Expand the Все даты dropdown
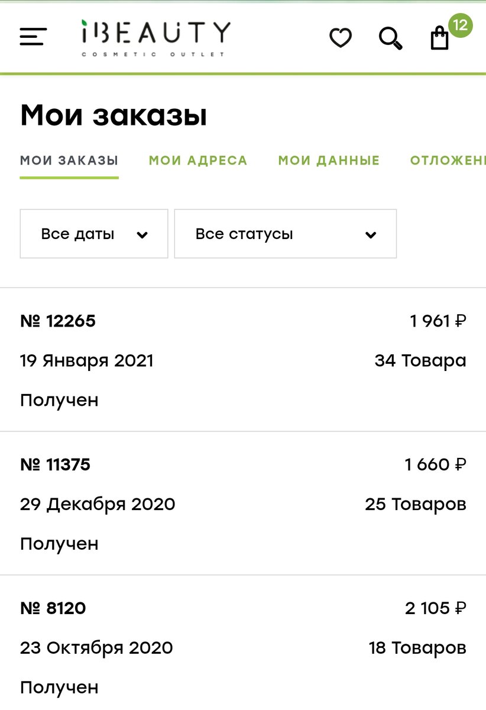This screenshot has width=486, height=710. [94, 234]
